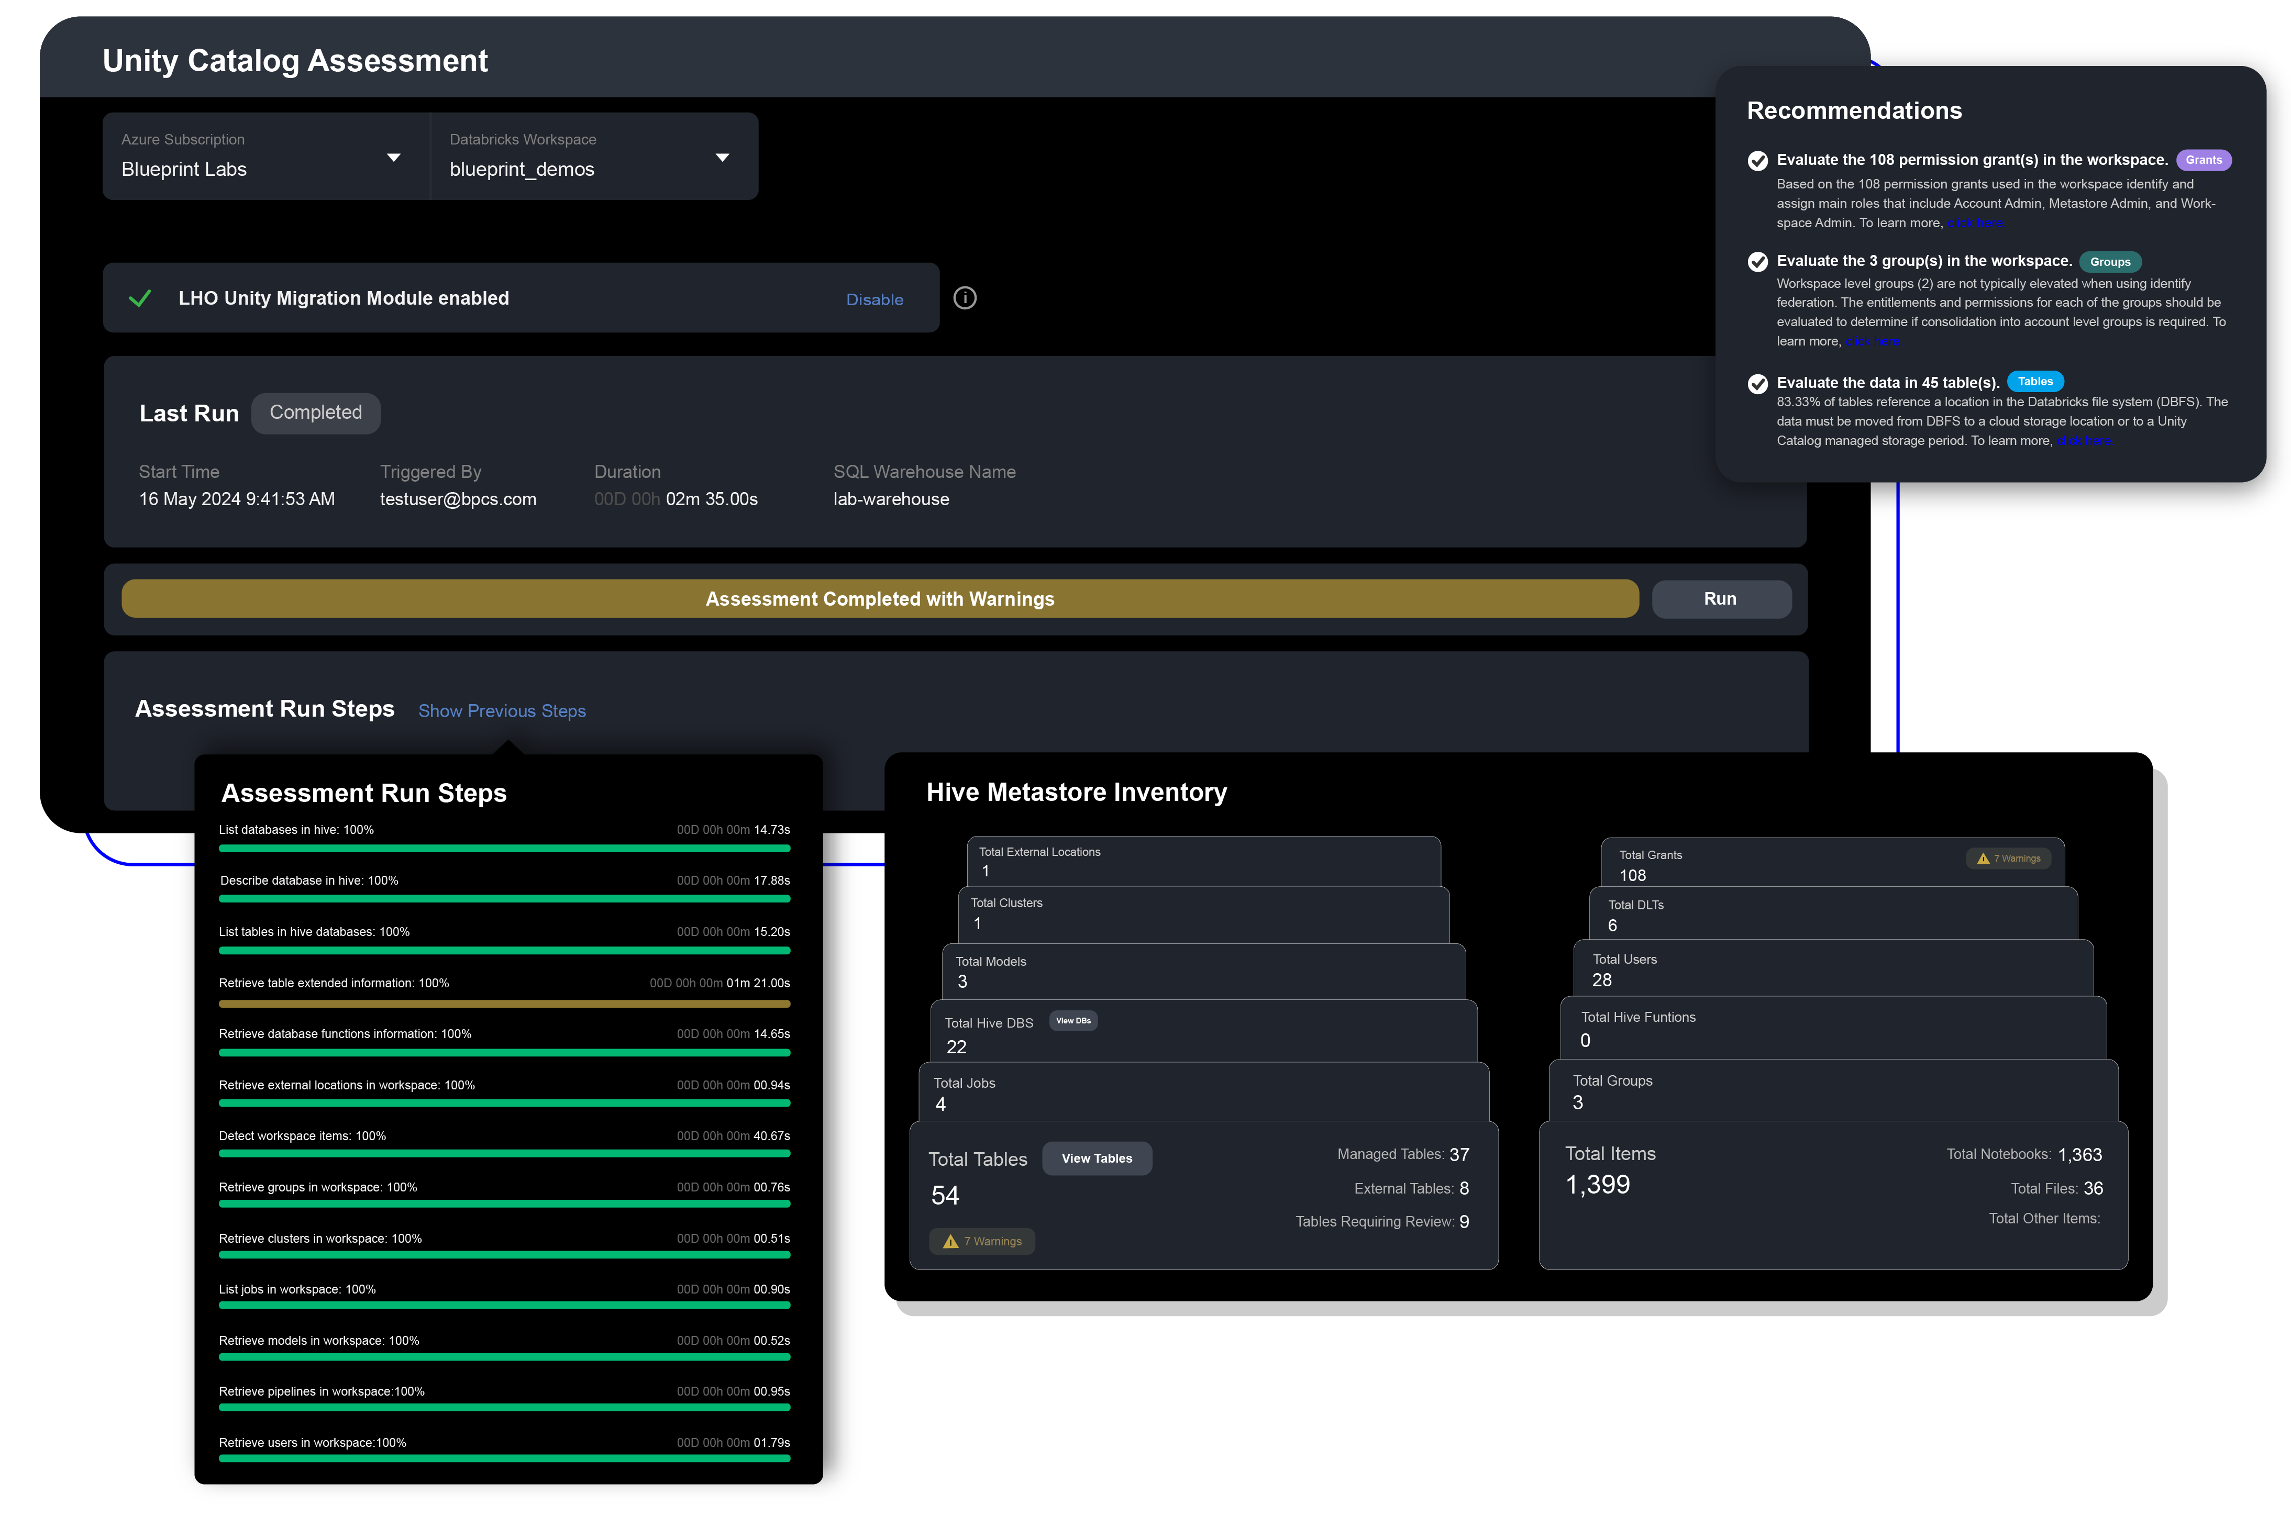The image size is (2291, 1527).
Task: Click the Total DLTs card
Action: (x=1833, y=913)
